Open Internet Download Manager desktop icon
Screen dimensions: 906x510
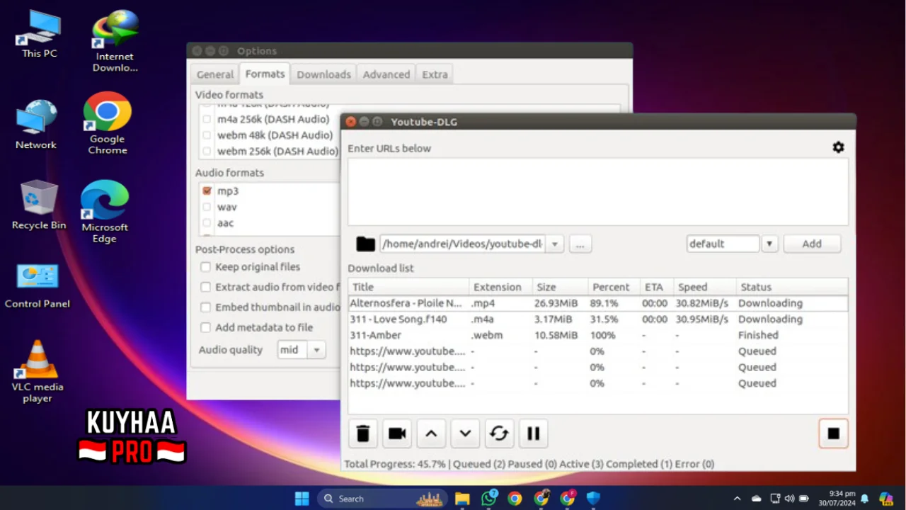coord(115,41)
